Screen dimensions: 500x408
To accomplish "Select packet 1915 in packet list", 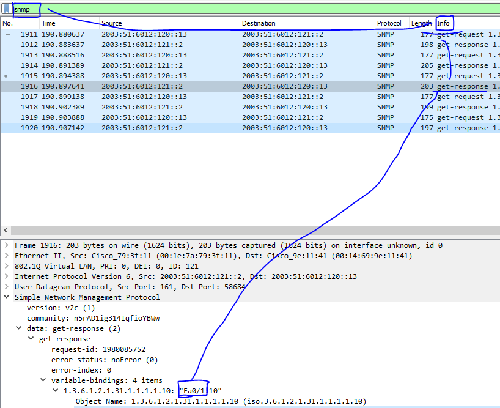I will pyautogui.click(x=250, y=76).
